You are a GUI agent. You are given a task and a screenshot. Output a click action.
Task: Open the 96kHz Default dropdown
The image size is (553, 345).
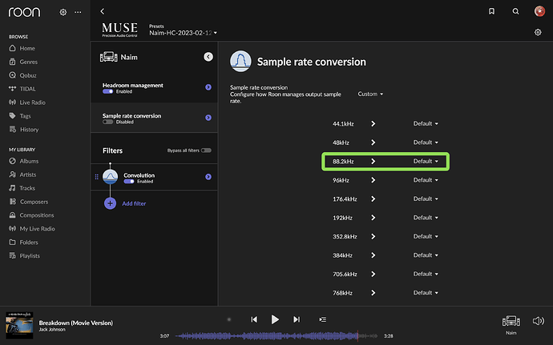(426, 180)
